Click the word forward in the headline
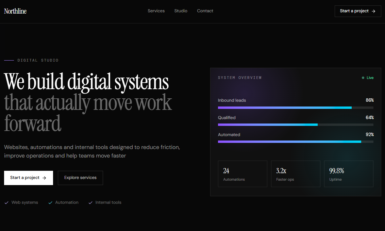385x231 pixels. [x=33, y=123]
